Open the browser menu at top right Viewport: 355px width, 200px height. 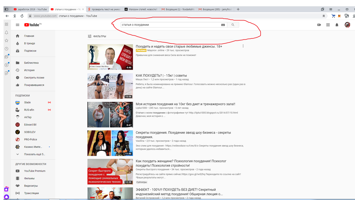(330, 9)
